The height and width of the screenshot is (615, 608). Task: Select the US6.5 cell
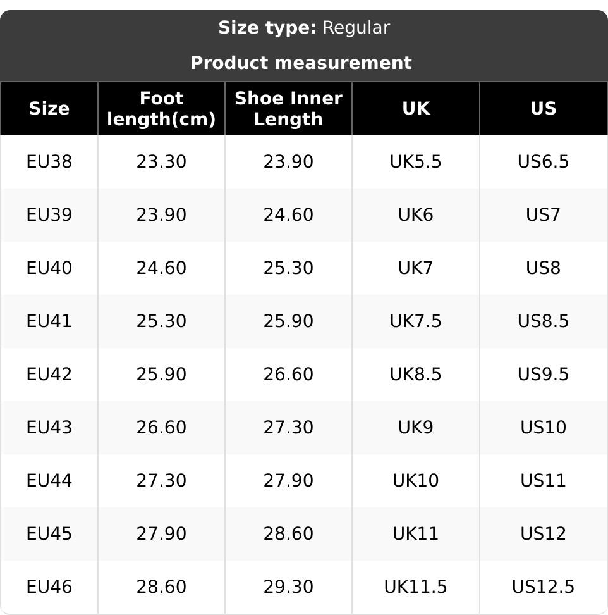543,162
